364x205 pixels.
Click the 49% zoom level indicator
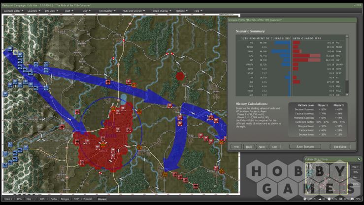point(19,199)
